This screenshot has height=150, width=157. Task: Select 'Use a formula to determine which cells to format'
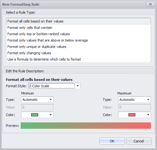point(78,59)
